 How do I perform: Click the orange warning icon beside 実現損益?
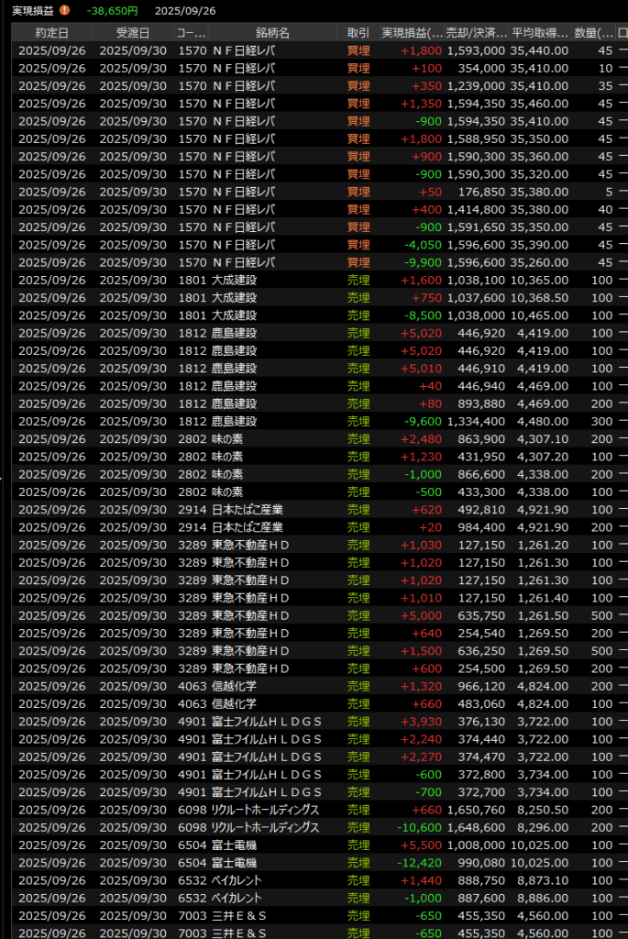[64, 11]
